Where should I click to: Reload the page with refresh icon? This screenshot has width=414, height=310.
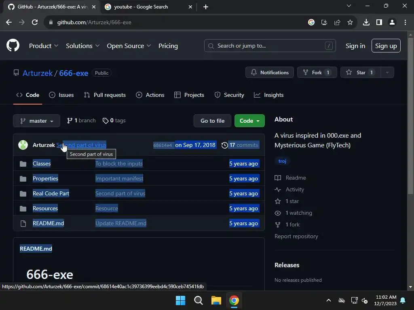(35, 23)
